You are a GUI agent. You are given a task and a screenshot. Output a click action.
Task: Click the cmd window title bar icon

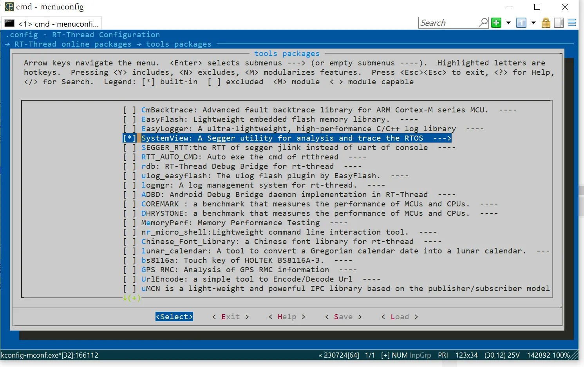[9, 7]
